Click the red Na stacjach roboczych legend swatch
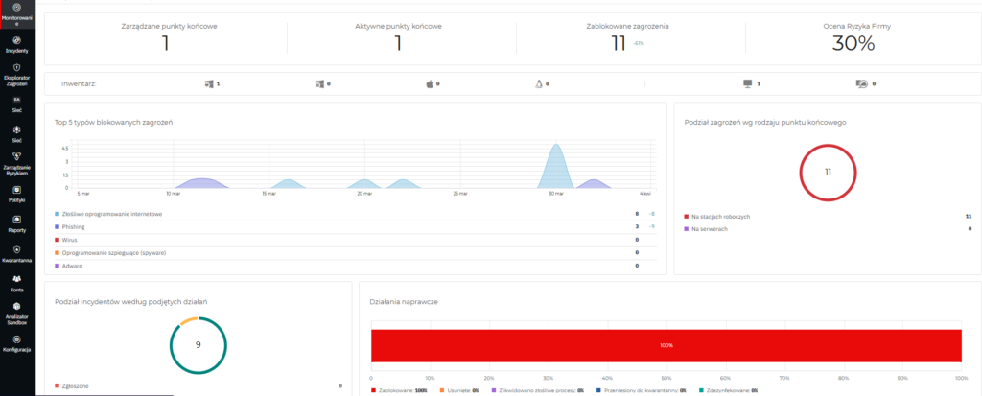The height and width of the screenshot is (396, 982). pos(687,217)
